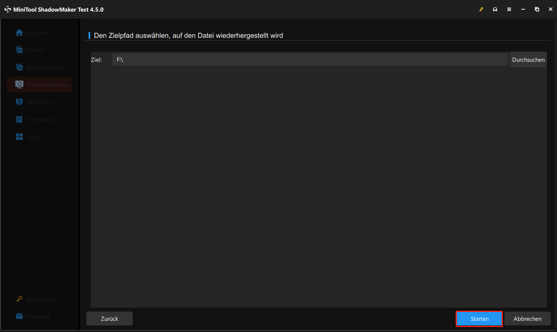Click the Feedback link text
This screenshot has height=332, width=557.
pyautogui.click(x=38, y=317)
